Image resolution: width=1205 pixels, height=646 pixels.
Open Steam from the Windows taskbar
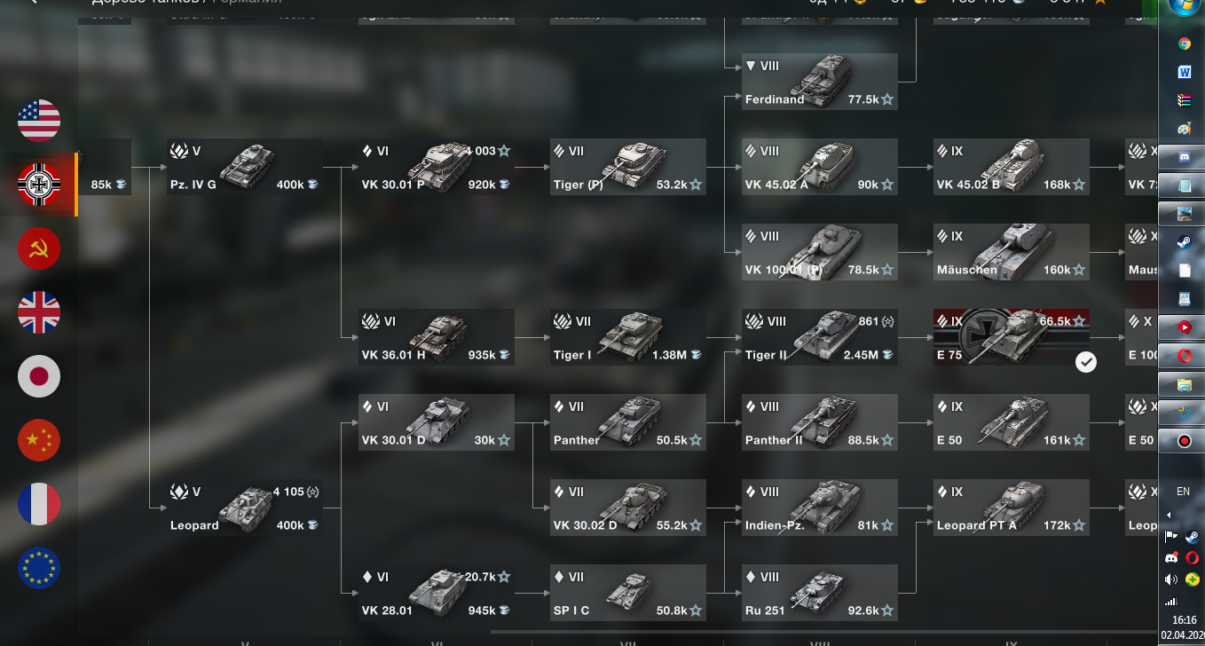1184,240
